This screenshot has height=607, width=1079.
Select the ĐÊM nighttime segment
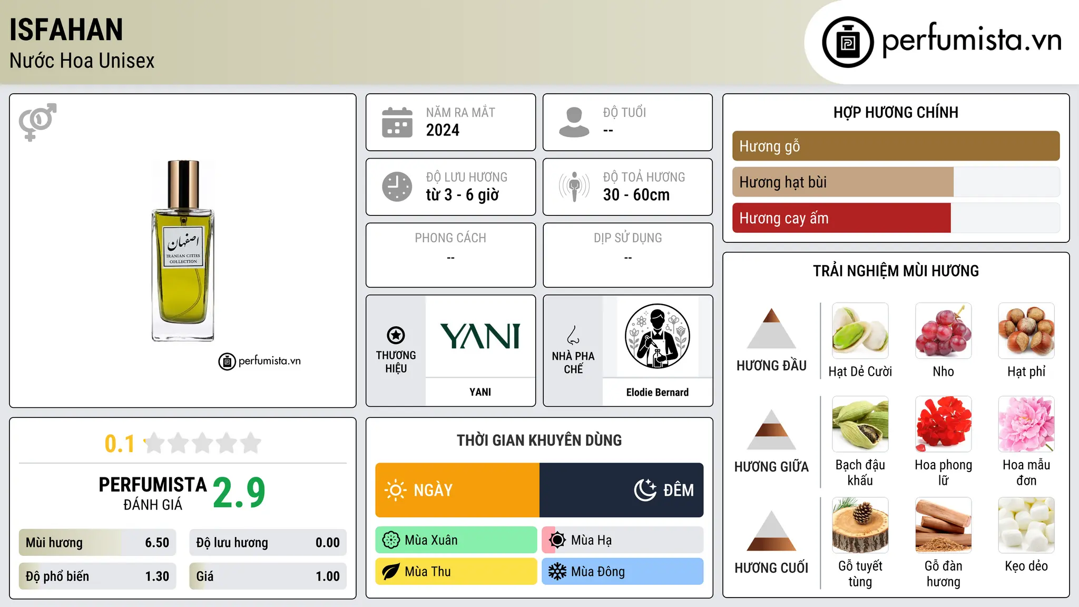622,490
